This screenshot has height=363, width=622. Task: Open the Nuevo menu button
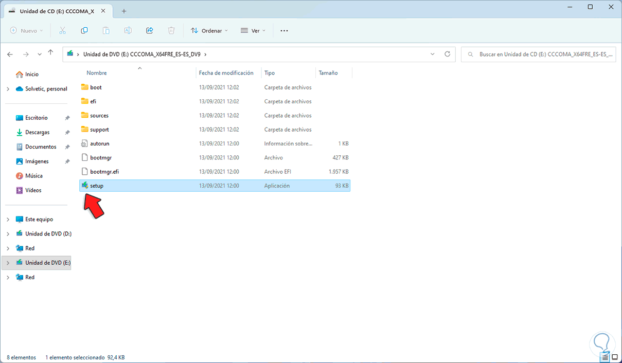[27, 31]
